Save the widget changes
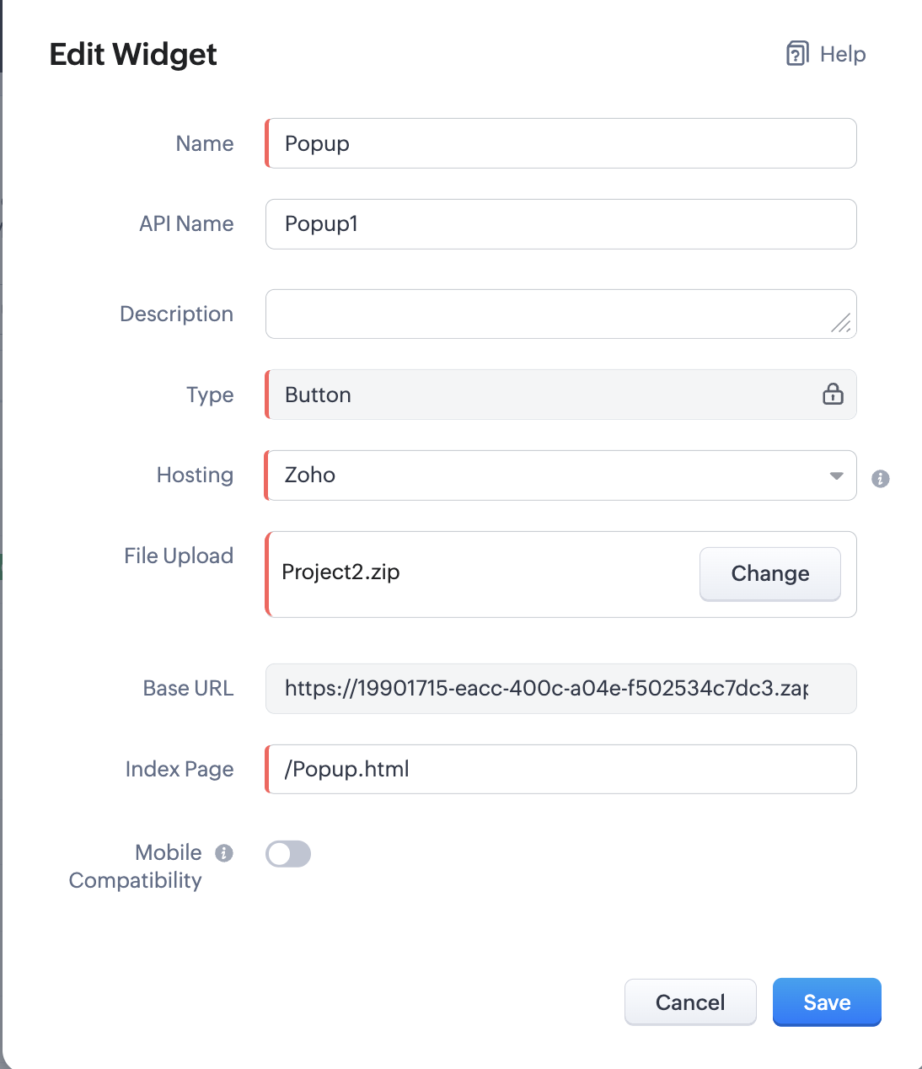 tap(827, 1002)
